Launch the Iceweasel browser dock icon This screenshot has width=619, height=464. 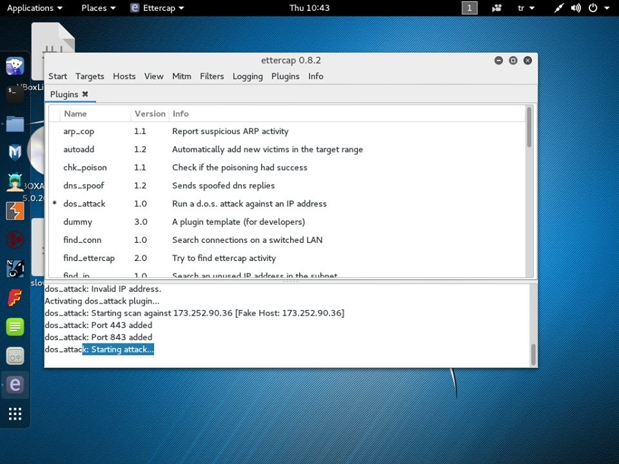15,66
